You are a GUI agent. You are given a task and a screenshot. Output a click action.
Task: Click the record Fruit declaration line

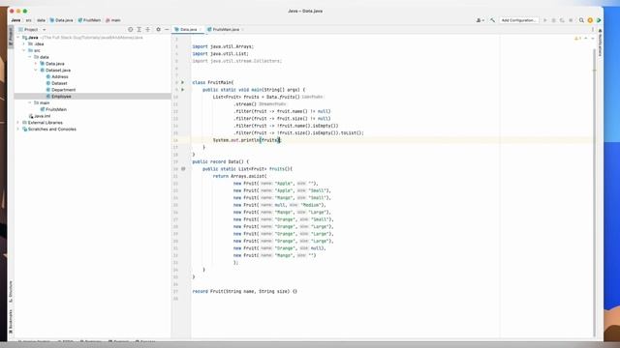pos(244,291)
